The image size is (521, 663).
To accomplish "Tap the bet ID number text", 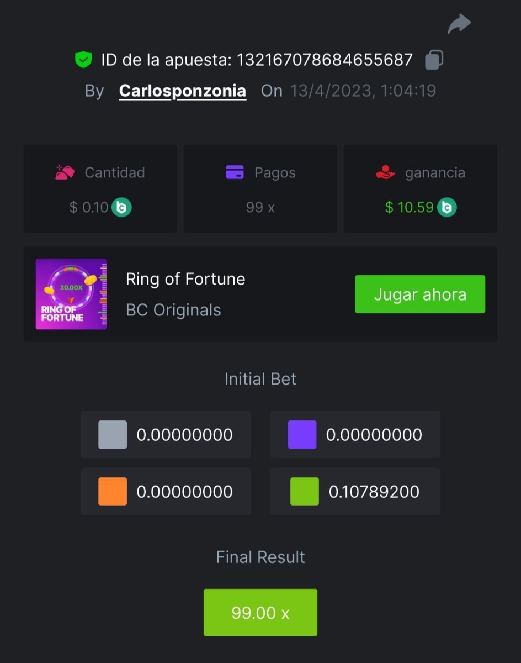I will coord(325,60).
